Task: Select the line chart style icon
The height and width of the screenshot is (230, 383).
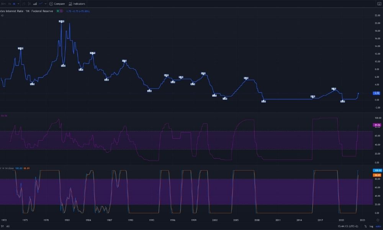Action: (40, 4)
